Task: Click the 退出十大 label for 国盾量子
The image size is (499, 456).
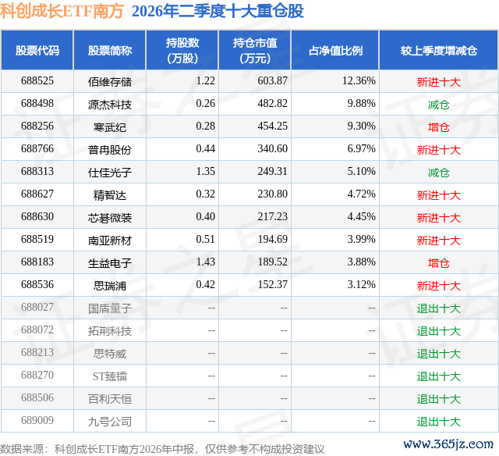Action: (x=439, y=308)
